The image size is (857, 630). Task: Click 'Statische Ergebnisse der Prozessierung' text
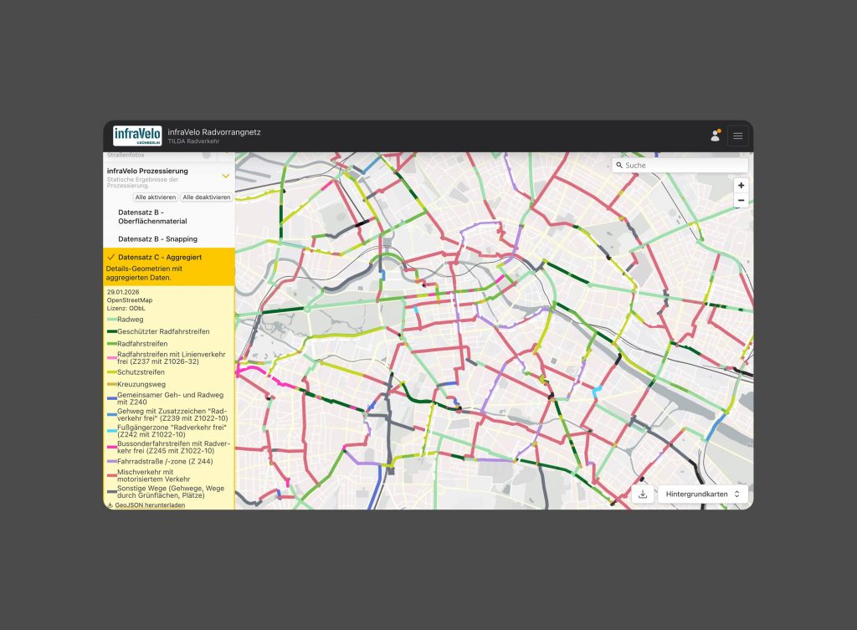(142, 182)
